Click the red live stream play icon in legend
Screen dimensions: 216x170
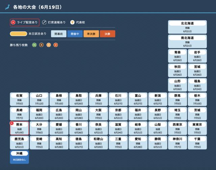click(x=13, y=22)
